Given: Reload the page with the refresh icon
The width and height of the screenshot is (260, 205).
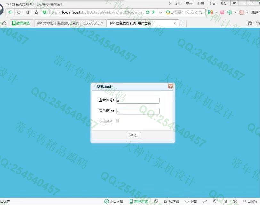Looking at the screenshot, I should tap(19, 12).
